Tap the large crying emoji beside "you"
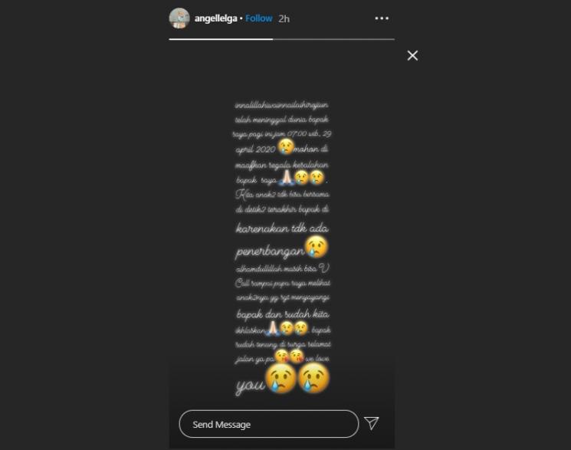Image resolution: width=571 pixels, height=450 pixels. pos(281,379)
